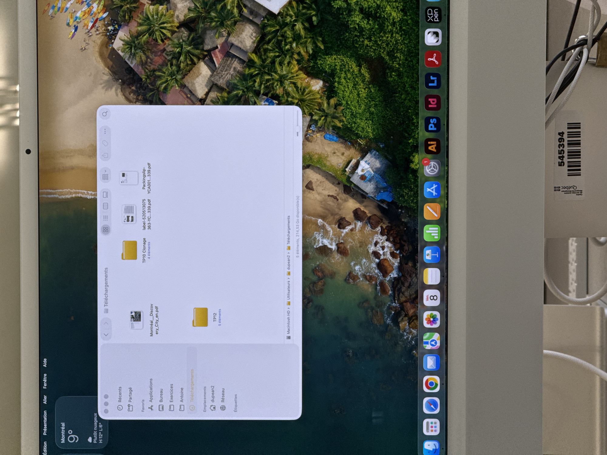Click the Emplacements section header
Image resolution: width=607 pixels, height=455 pixels.
205,399
